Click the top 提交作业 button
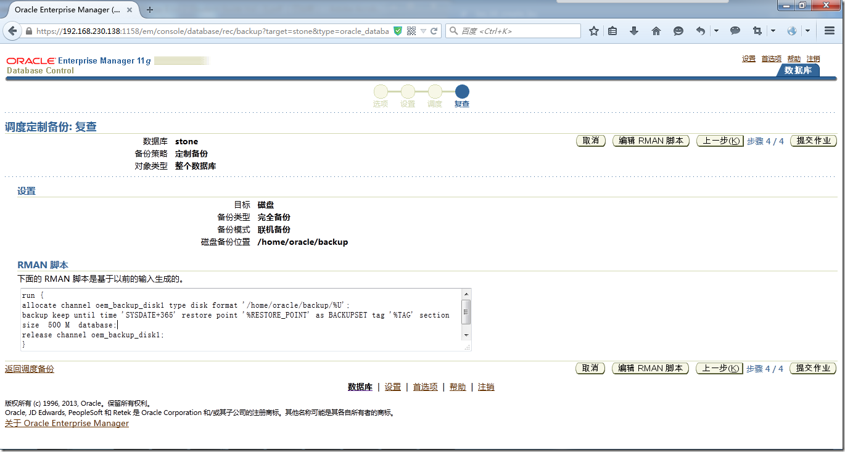This screenshot has width=845, height=452. pyautogui.click(x=814, y=141)
